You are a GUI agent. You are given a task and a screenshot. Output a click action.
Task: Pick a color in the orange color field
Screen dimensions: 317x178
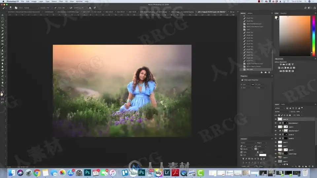tap(295, 36)
